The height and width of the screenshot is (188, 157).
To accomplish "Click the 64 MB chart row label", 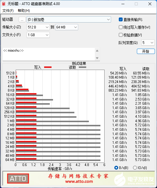I will (x=10, y=160).
